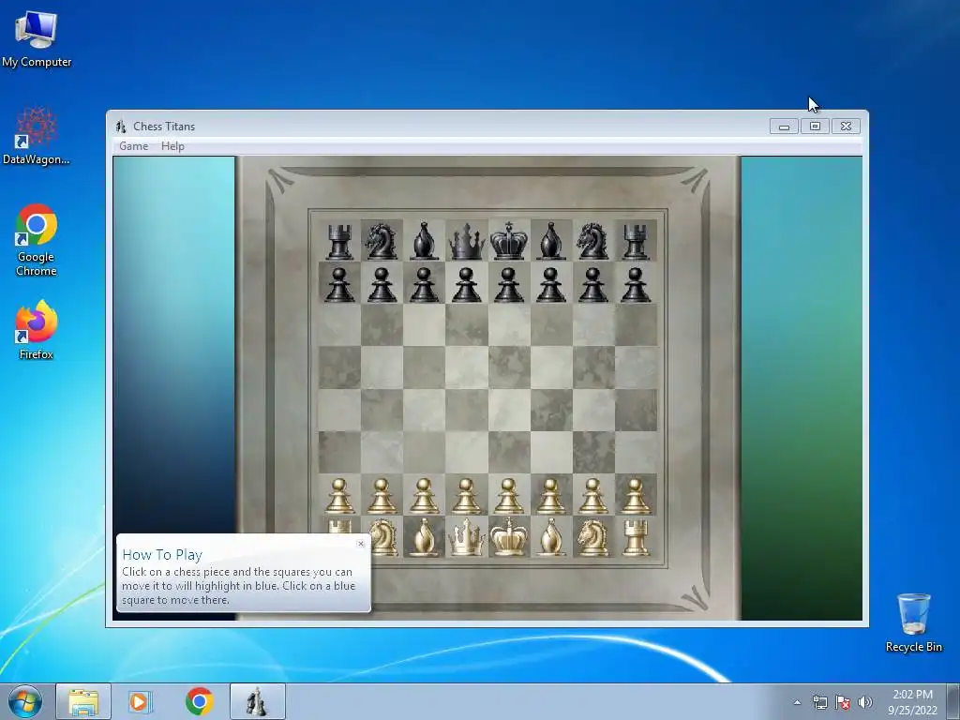960x720 pixels.
Task: Select the black queenside rook
Action: click(339, 241)
